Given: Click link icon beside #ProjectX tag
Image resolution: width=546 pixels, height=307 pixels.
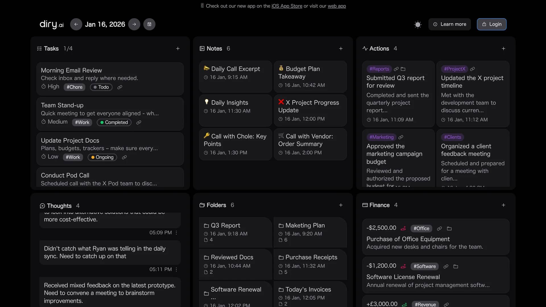Looking at the screenshot, I should tap(472, 69).
